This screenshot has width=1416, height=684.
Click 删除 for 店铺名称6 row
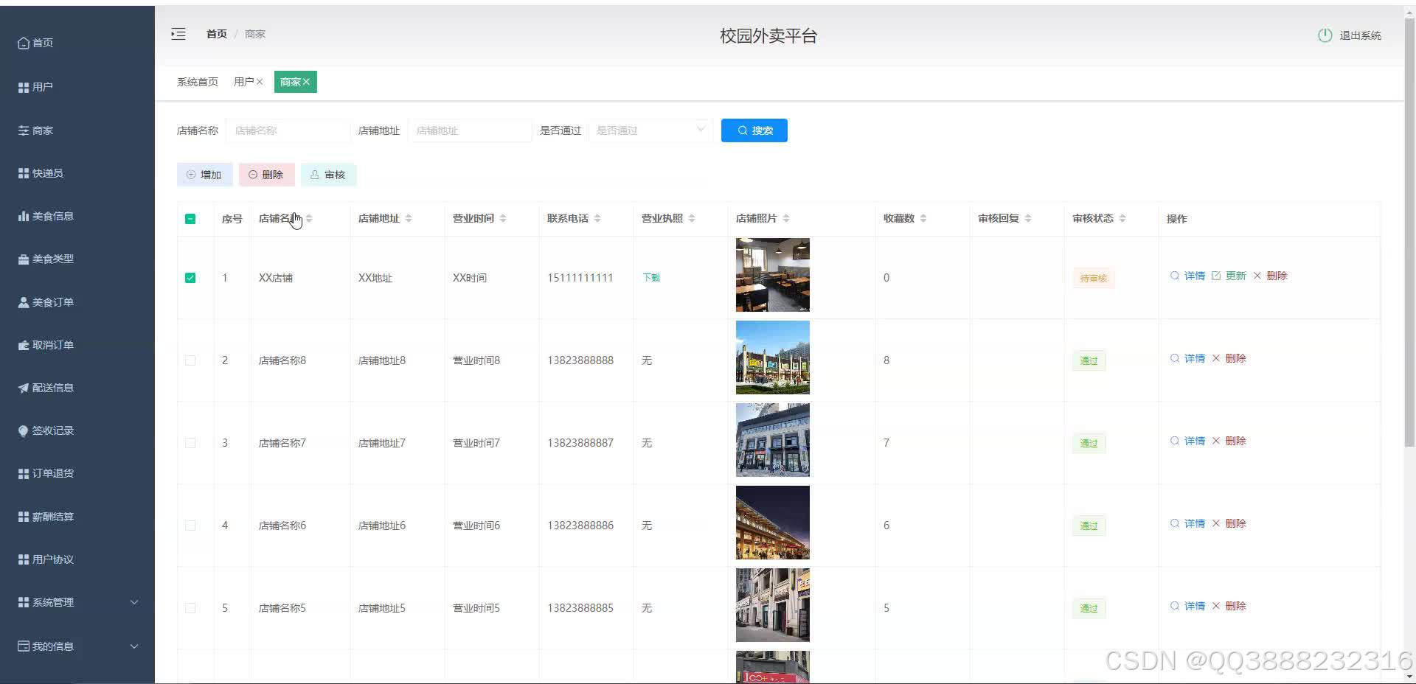[x=1229, y=523]
